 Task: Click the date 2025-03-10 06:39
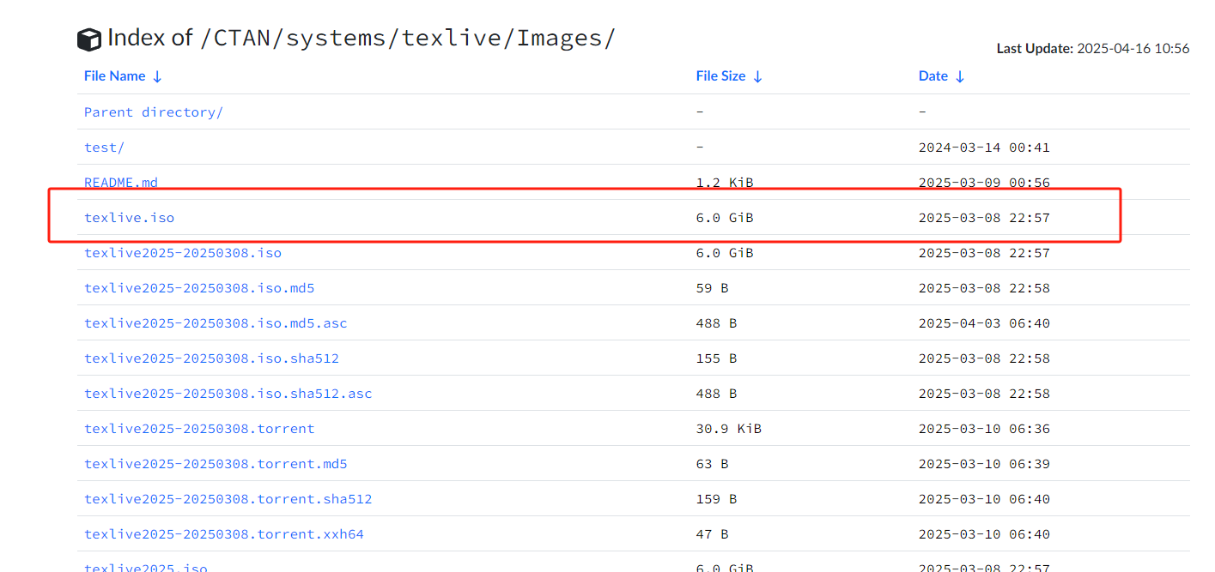pos(984,464)
